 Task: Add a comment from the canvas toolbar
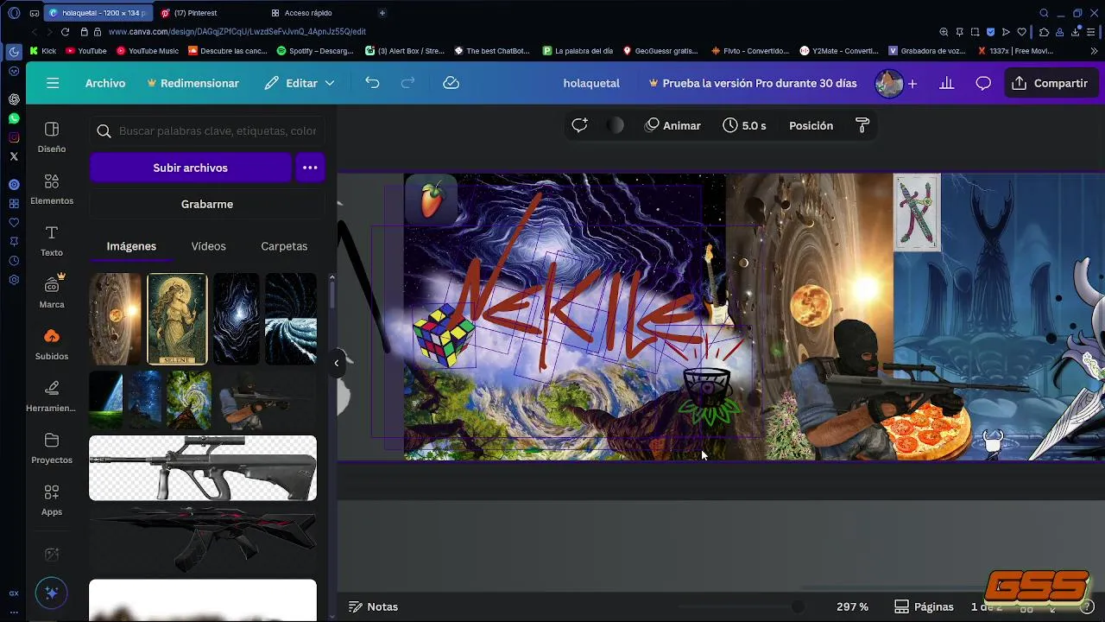[x=580, y=125]
